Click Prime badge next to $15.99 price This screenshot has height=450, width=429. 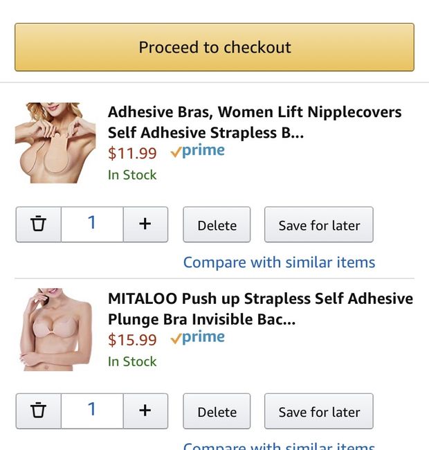tap(197, 338)
